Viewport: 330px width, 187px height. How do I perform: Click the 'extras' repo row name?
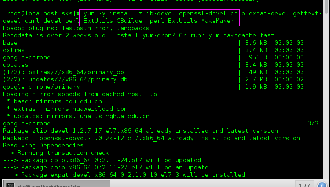(14, 50)
